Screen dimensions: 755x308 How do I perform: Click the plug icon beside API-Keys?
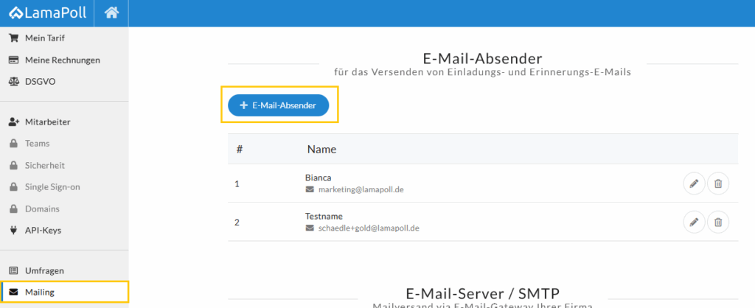click(13, 230)
